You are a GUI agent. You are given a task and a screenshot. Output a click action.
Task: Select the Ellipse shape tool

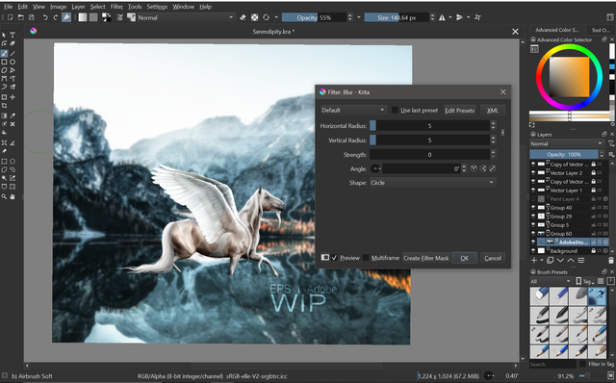(x=13, y=62)
